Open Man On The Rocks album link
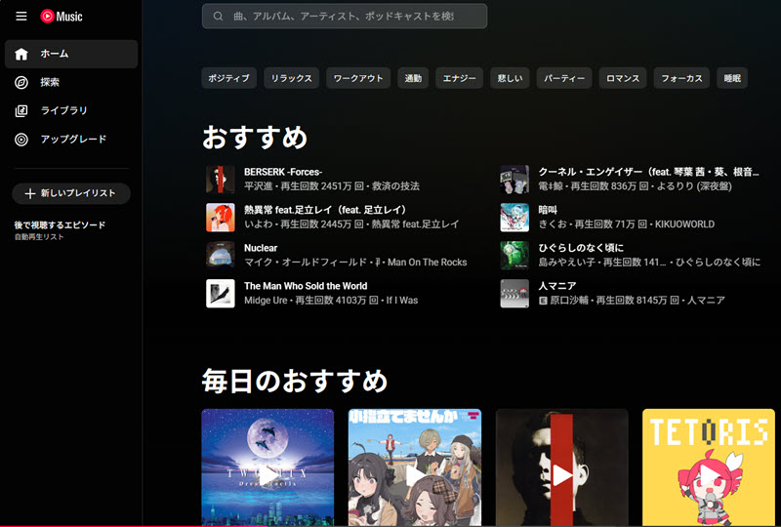Image resolution: width=781 pixels, height=527 pixels. [428, 263]
